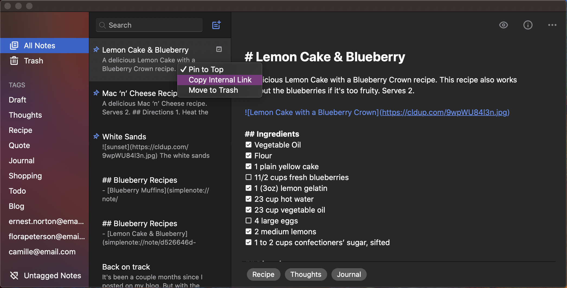The height and width of the screenshot is (288, 567).
Task: Click the new note icon
Action: click(216, 25)
